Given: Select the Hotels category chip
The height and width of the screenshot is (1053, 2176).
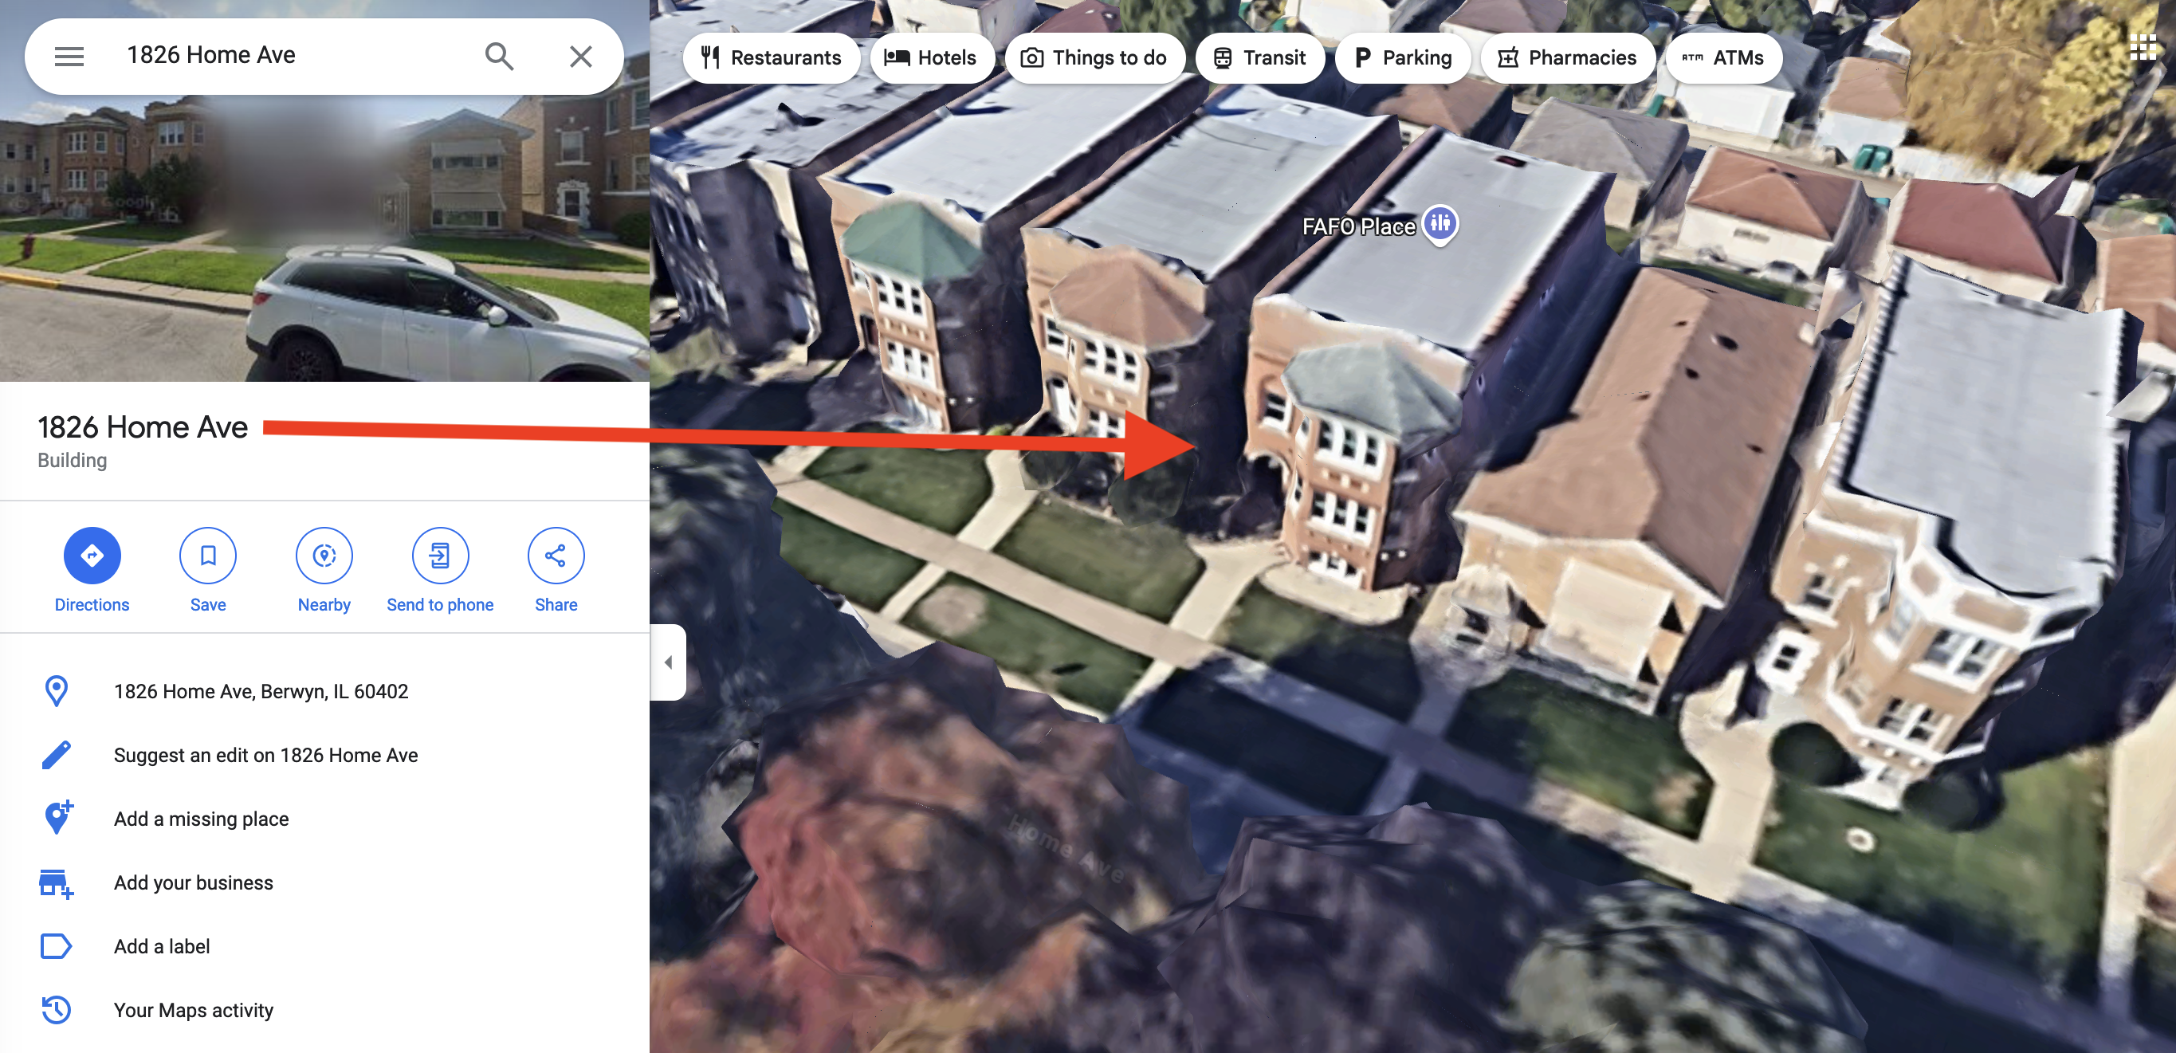Looking at the screenshot, I should 931,57.
